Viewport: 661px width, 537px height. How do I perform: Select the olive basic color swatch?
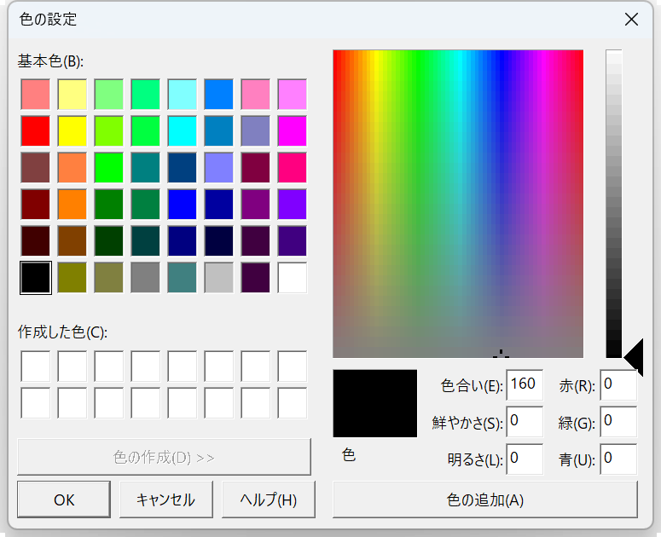tap(72, 278)
